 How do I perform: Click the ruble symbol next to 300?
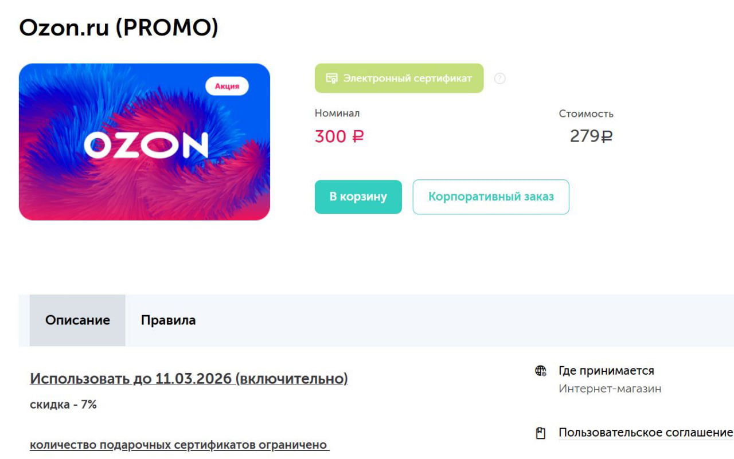click(x=358, y=136)
